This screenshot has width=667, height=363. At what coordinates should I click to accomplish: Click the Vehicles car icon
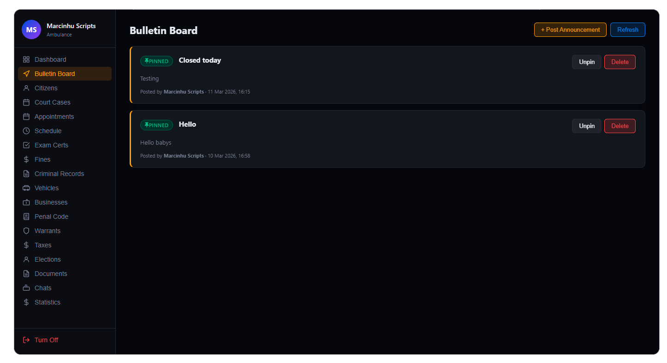click(x=26, y=188)
